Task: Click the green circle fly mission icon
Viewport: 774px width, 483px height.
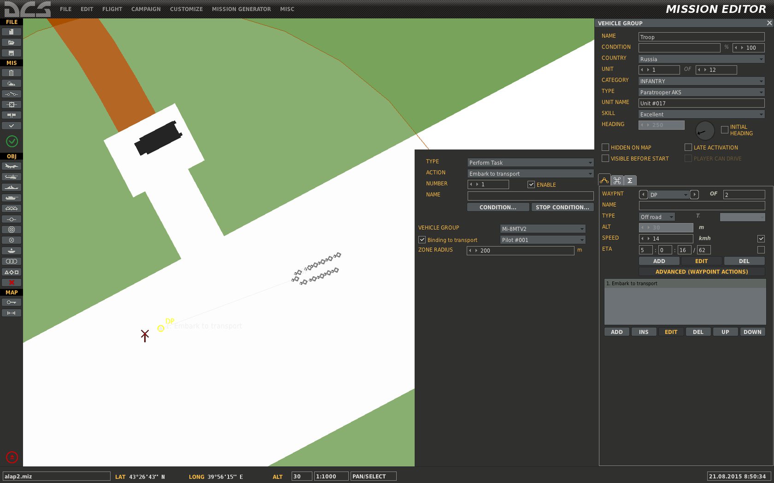Action: tap(12, 141)
